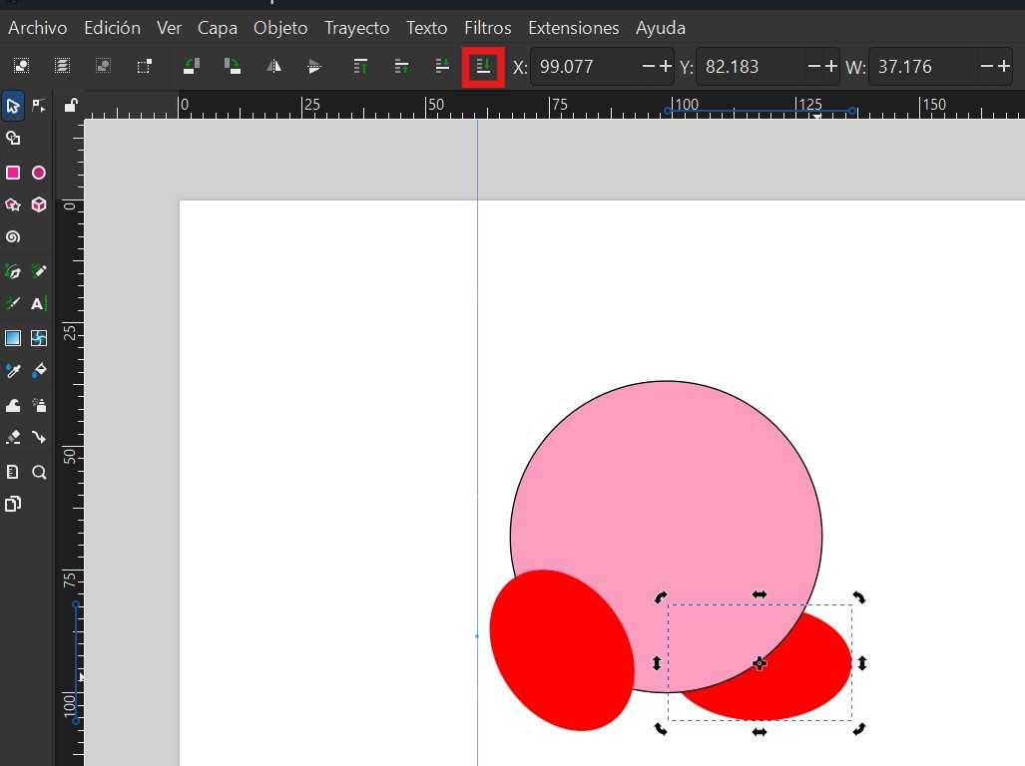Select the Rectangle tool
The image size is (1025, 766).
tap(13, 174)
